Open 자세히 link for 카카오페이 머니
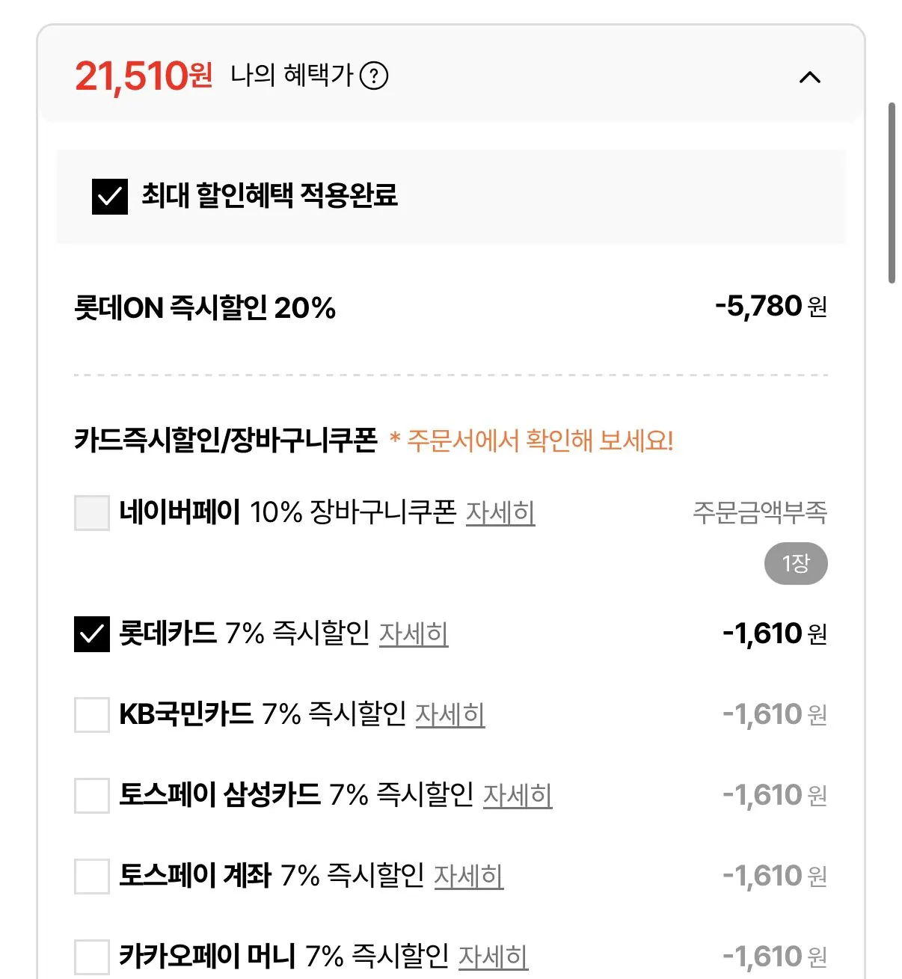This screenshot has height=979, width=902. tap(493, 957)
